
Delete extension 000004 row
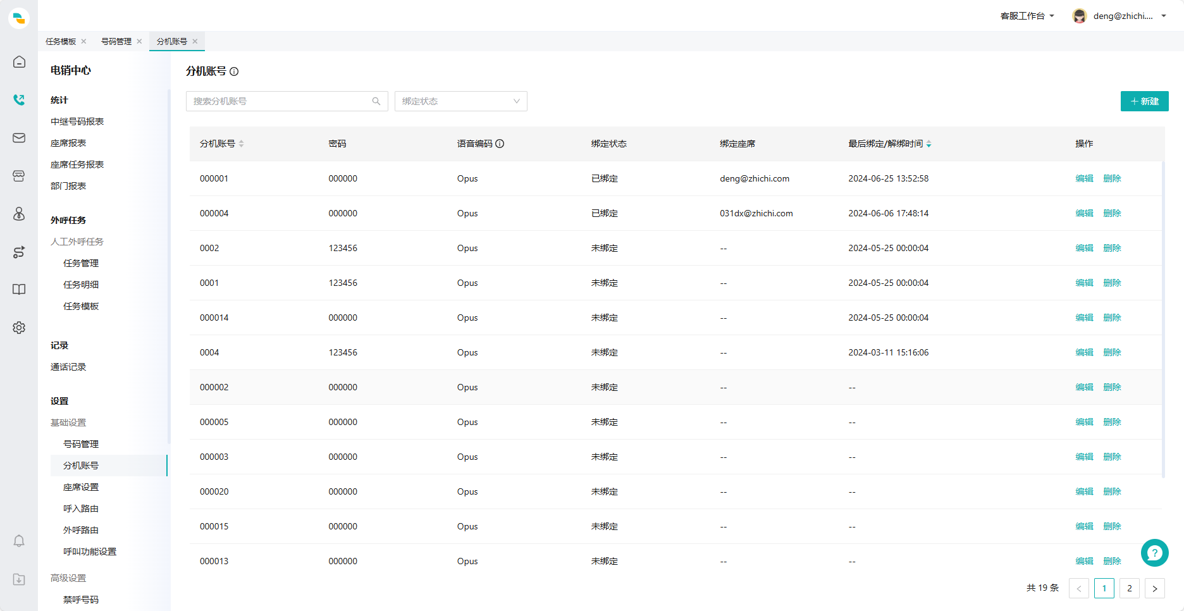(x=1112, y=213)
